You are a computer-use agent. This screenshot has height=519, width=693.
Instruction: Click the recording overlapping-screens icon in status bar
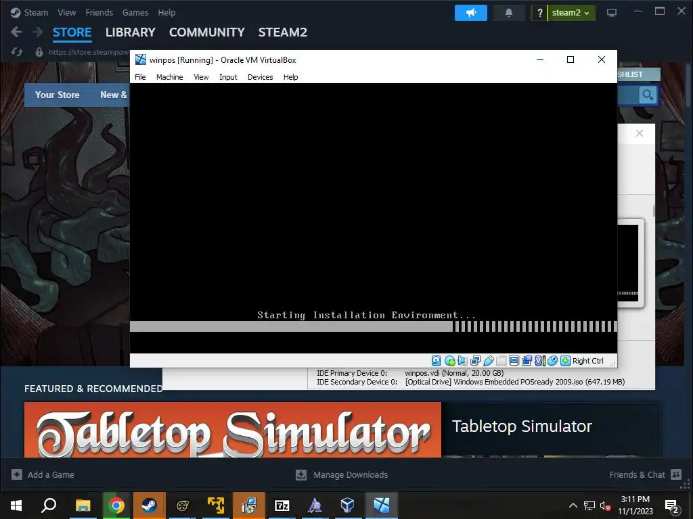527,361
